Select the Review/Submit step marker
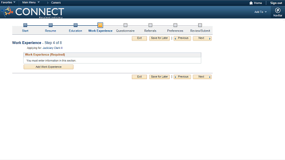The image size is (285, 160). pyautogui.click(x=200, y=25)
